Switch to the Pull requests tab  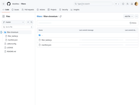(x=28, y=10)
